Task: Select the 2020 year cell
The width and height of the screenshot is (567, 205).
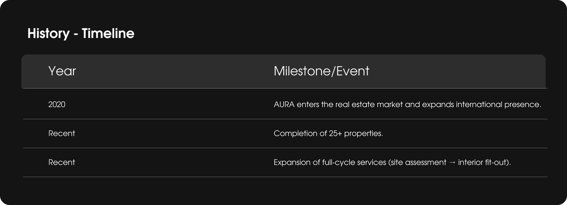Action: point(57,105)
